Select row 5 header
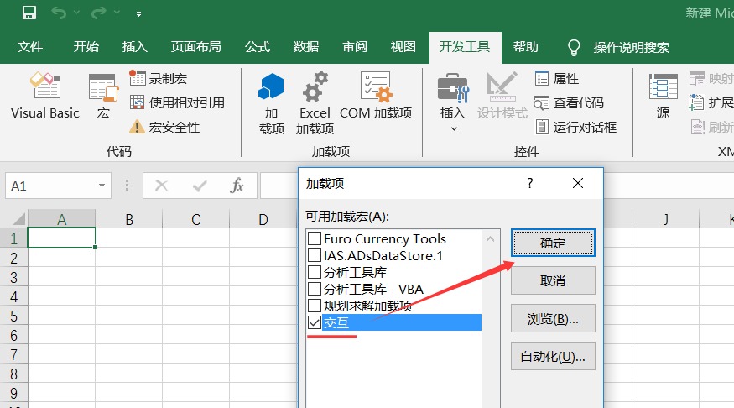 [13, 316]
